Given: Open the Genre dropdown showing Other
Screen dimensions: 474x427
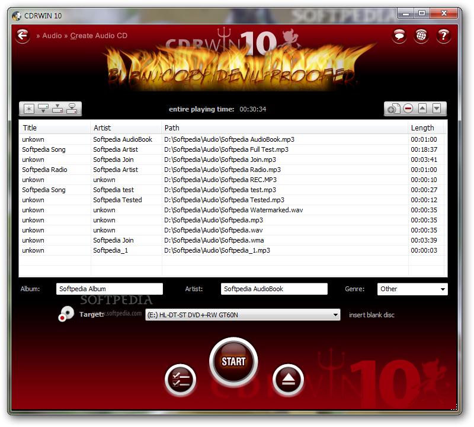Looking at the screenshot, I should click(x=412, y=289).
